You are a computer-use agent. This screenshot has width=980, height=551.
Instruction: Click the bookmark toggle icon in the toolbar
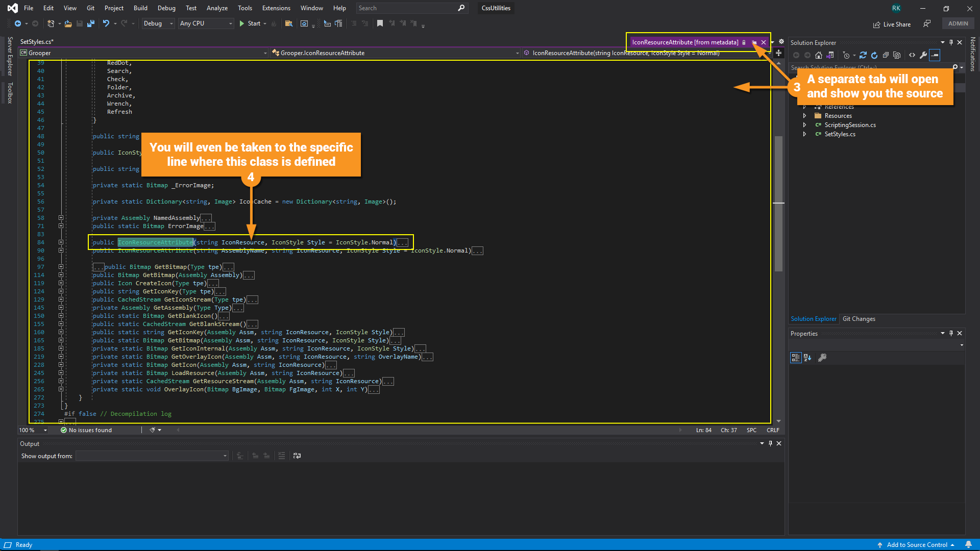click(x=380, y=23)
